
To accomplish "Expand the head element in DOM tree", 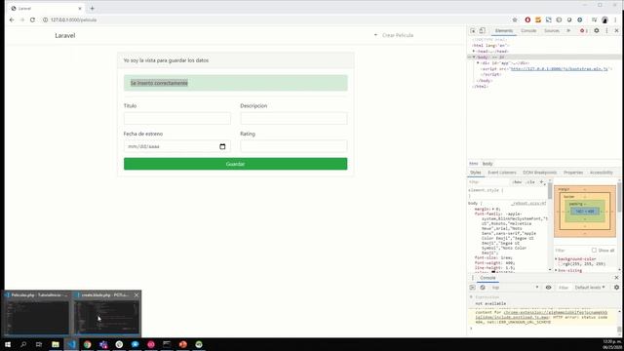I will [474, 51].
